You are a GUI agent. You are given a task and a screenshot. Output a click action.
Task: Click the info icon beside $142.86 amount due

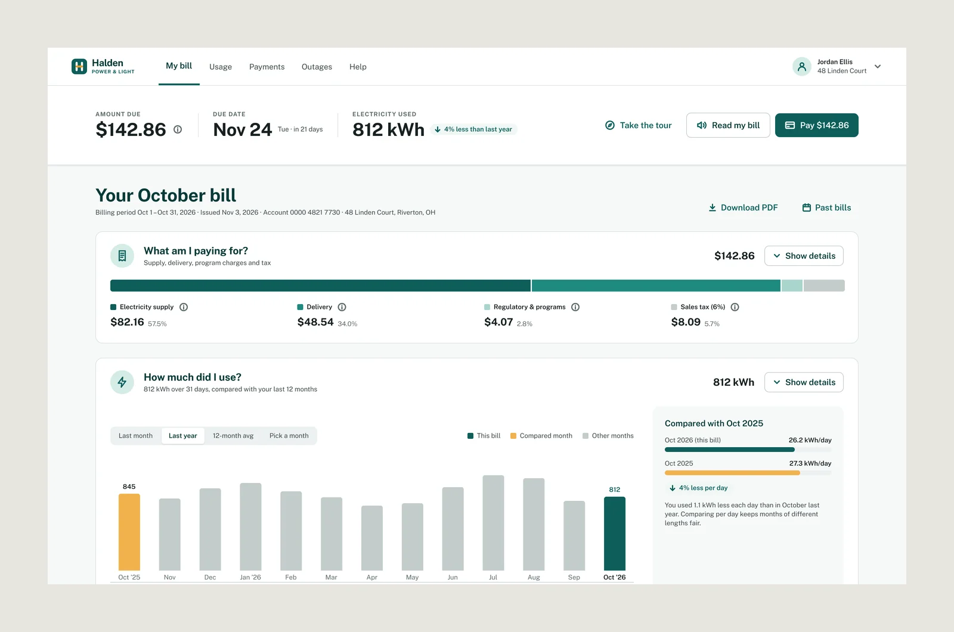pos(178,129)
